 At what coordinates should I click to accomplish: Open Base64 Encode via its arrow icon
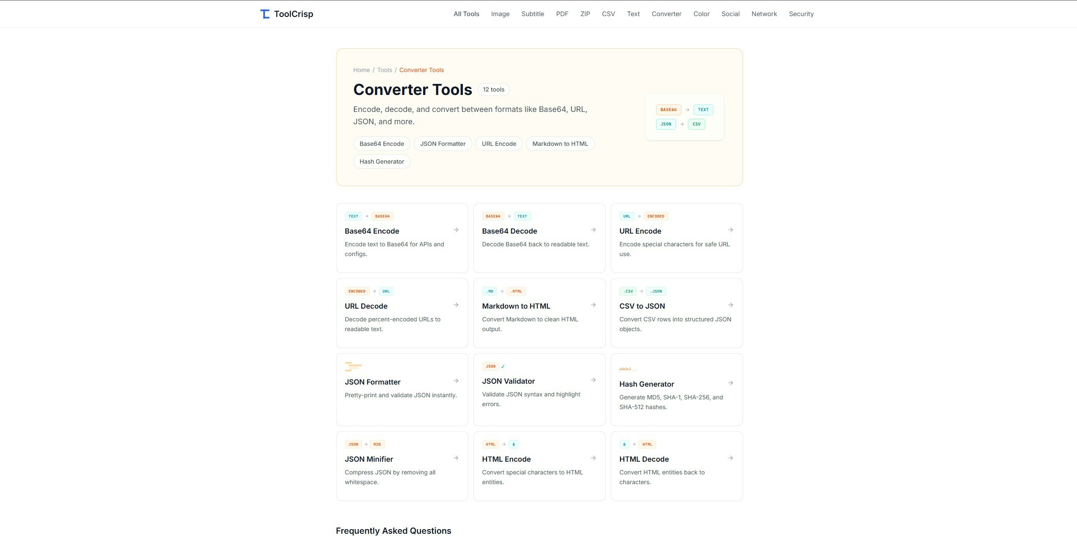click(456, 230)
